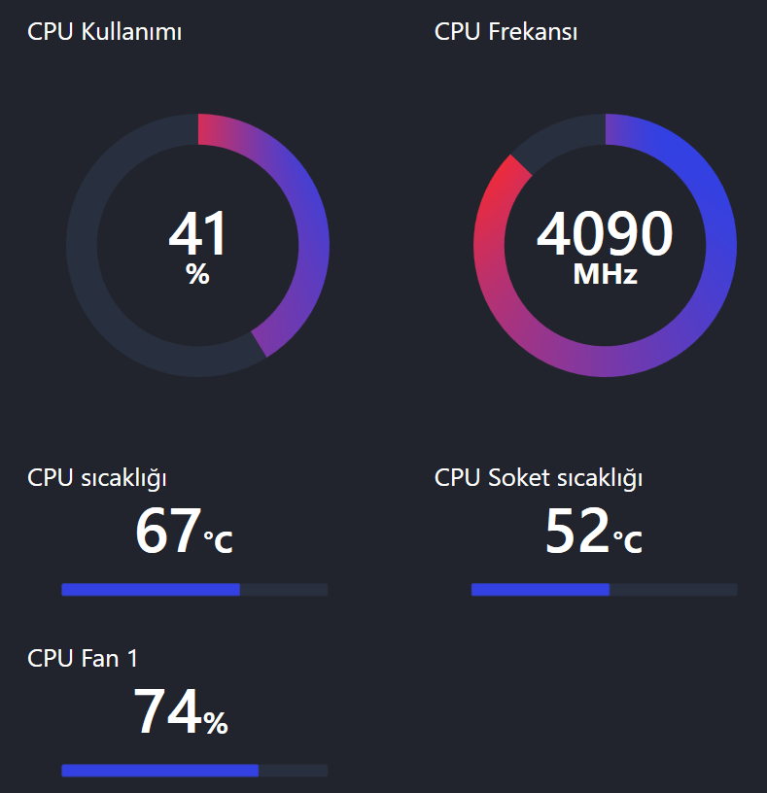Click the CPU sıcaklığı progress bar

coord(194,590)
